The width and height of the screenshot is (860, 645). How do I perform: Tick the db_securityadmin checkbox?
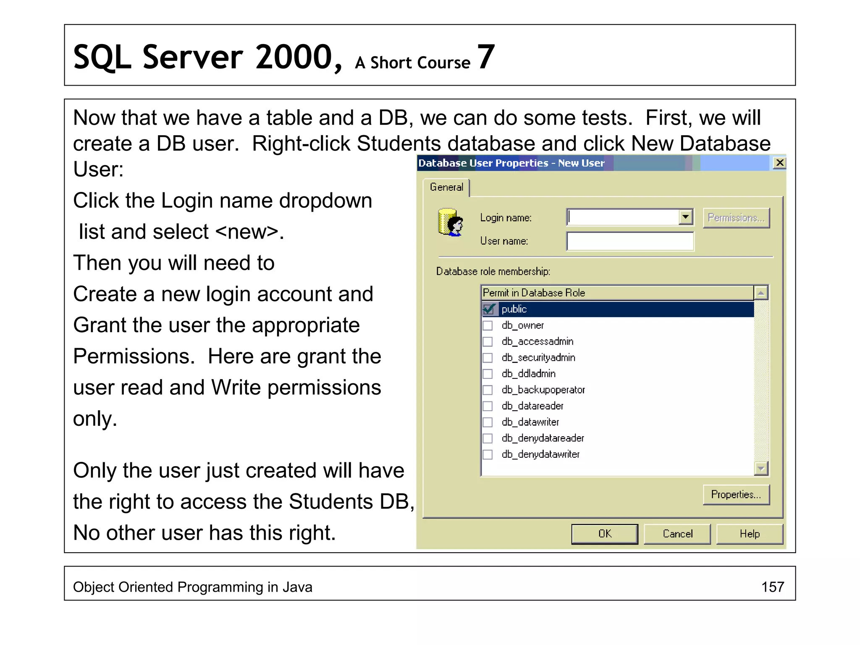[x=488, y=358]
